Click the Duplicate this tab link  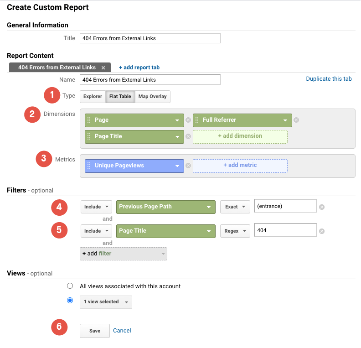[329, 79]
